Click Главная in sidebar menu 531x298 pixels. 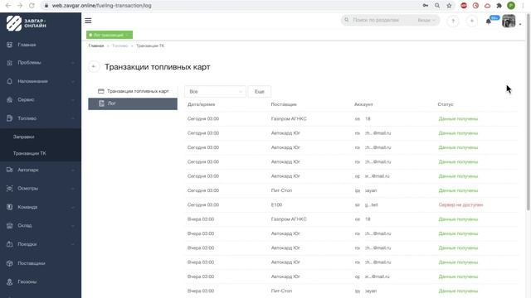tap(27, 45)
